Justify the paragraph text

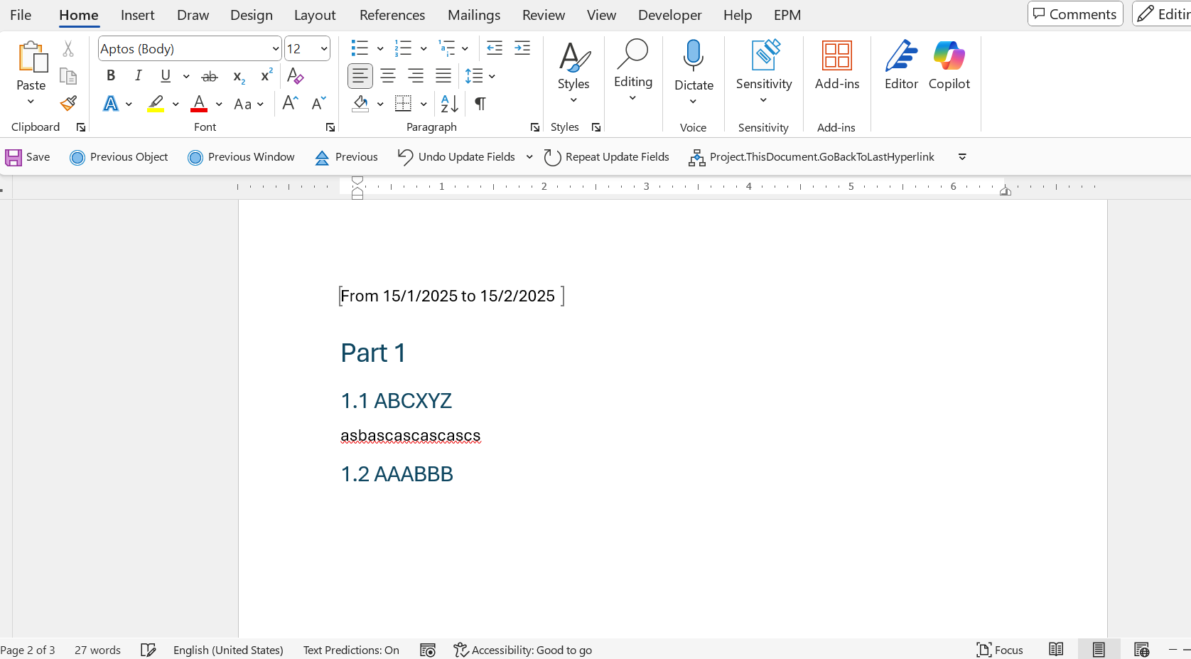click(443, 75)
